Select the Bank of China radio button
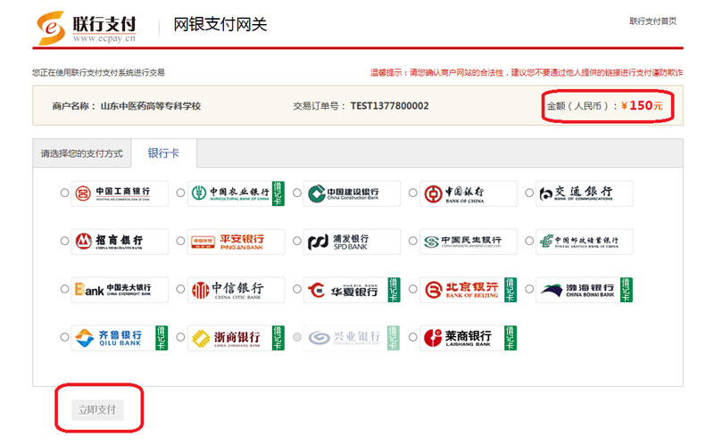 tap(413, 193)
